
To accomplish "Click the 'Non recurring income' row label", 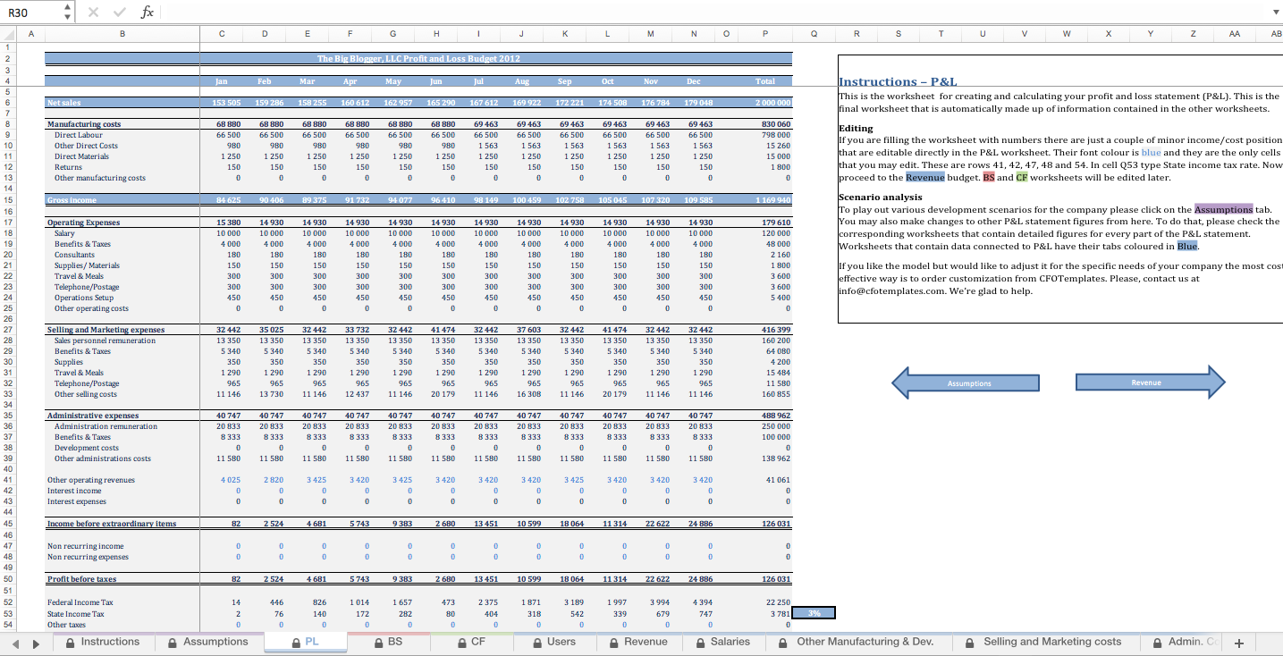I will pos(86,546).
